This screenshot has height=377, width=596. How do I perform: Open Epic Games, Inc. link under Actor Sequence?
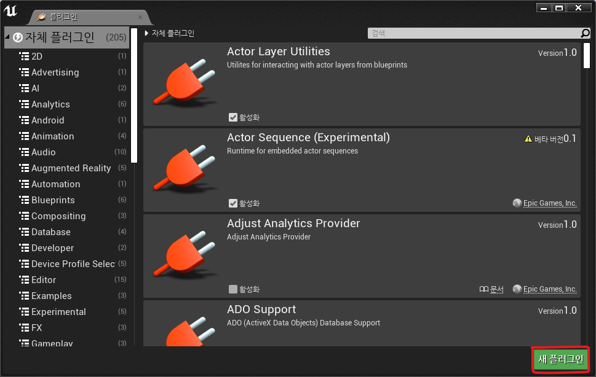pos(550,203)
